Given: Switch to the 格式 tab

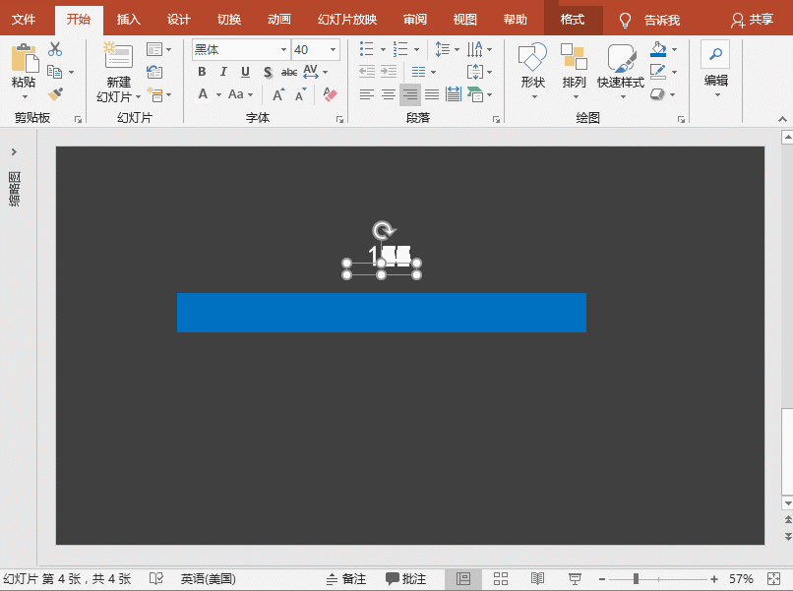Looking at the screenshot, I should (573, 20).
